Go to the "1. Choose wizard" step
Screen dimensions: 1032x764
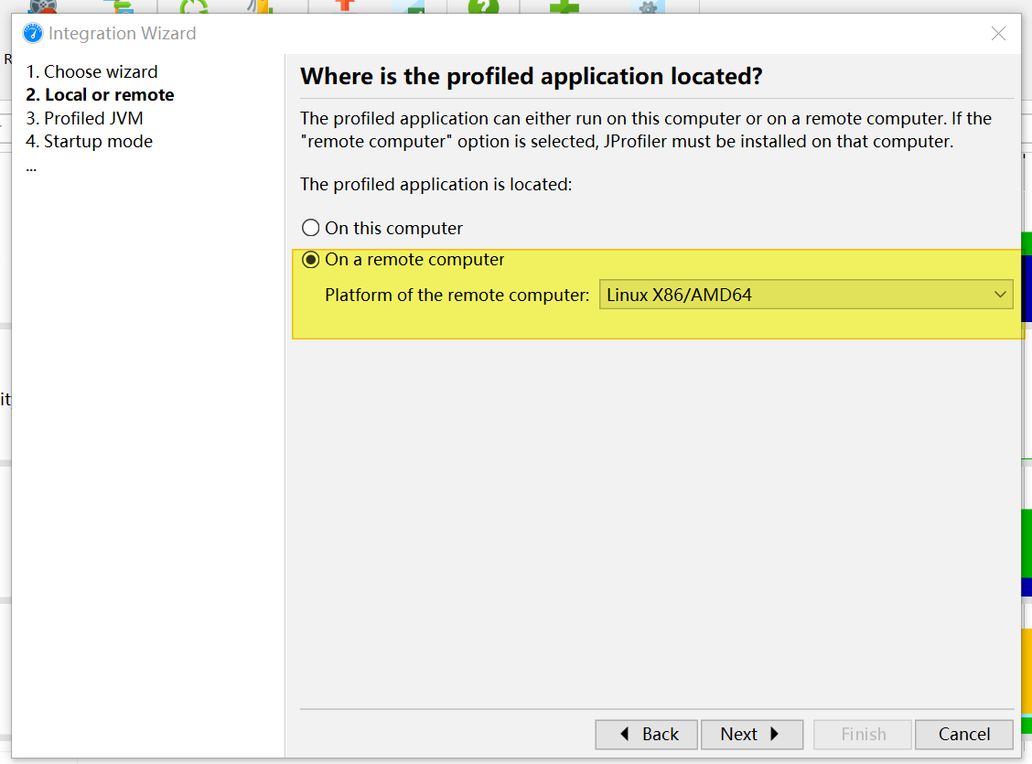[91, 71]
